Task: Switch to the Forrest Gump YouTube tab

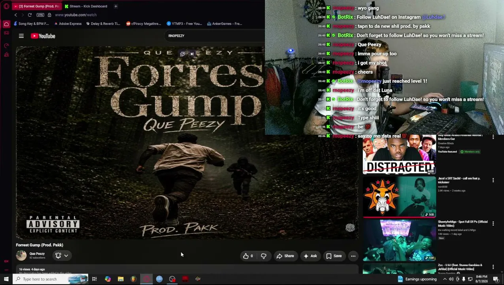Action: click(x=36, y=6)
